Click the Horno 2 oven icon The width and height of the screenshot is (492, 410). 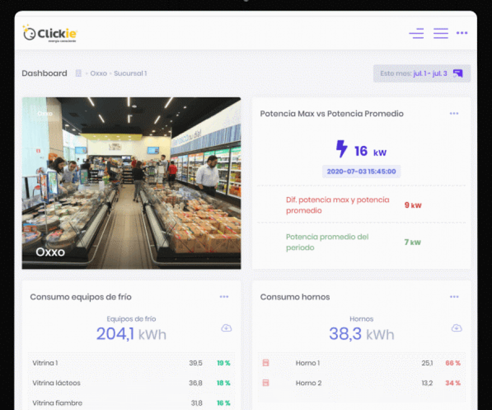point(266,383)
